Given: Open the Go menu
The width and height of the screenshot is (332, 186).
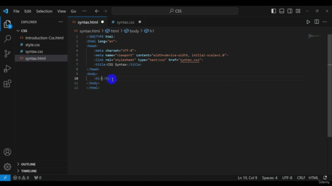Looking at the screenshot, I should 73,11.
